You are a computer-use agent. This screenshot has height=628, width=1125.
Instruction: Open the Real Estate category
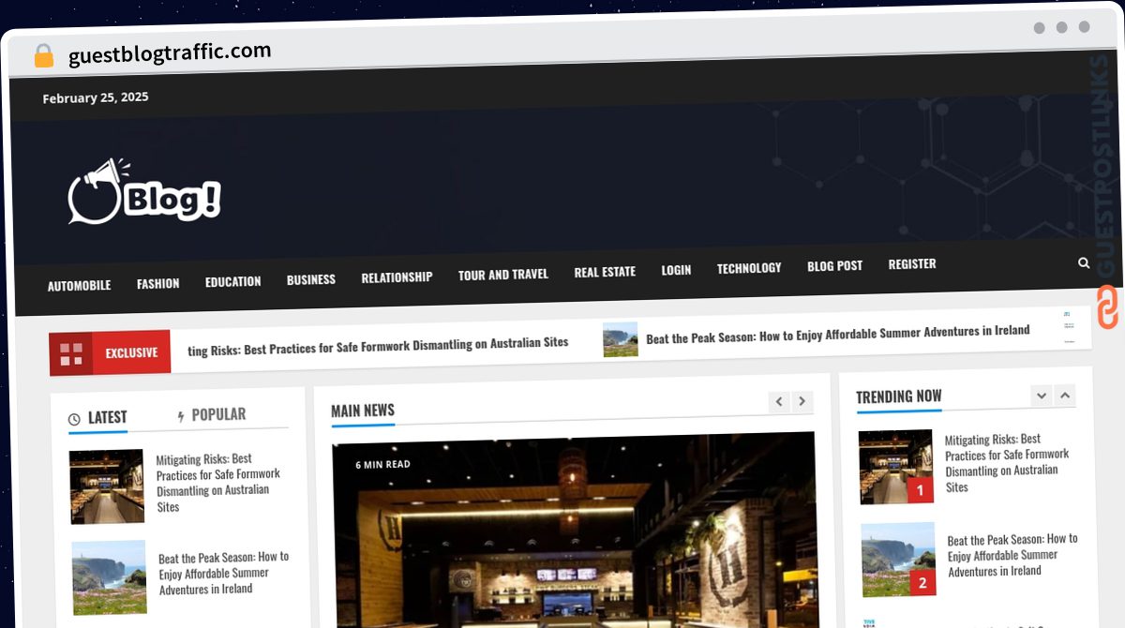tap(605, 272)
